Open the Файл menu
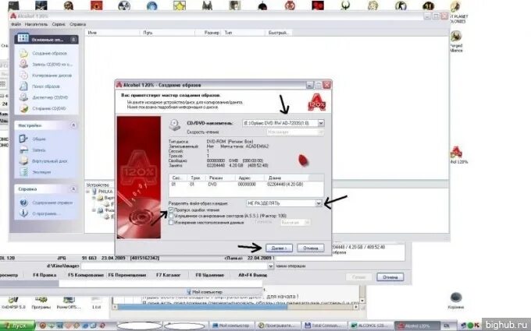 point(16,24)
